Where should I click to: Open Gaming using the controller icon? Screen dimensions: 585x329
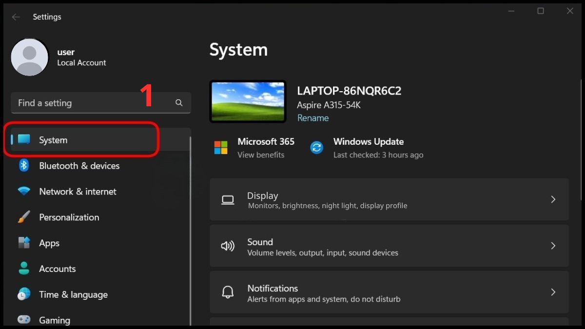coord(24,320)
